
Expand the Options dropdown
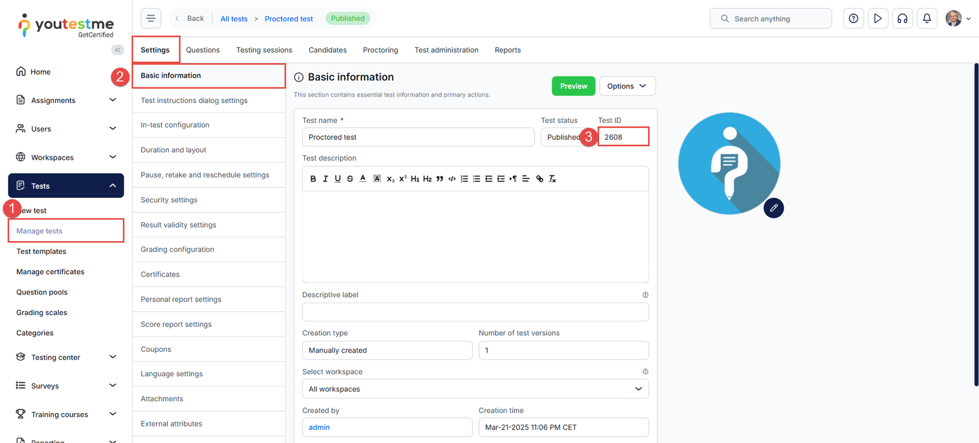tap(627, 86)
